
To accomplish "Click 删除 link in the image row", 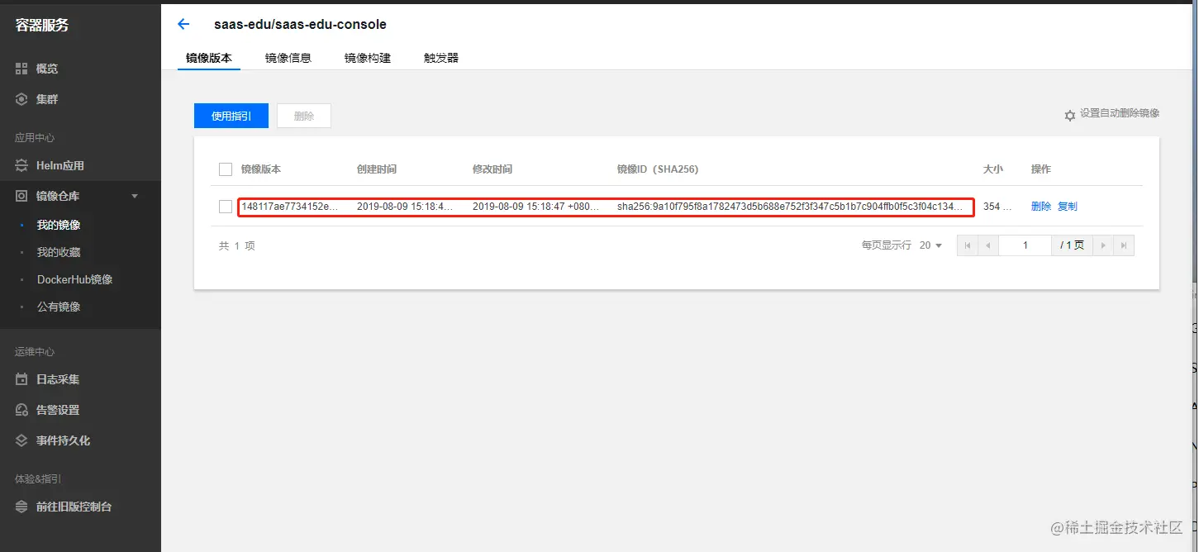I will [x=1041, y=207].
